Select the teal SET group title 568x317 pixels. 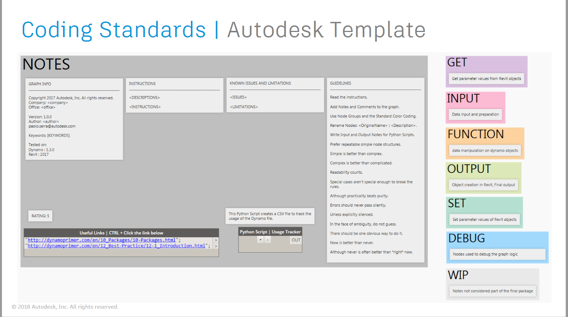coord(457,203)
